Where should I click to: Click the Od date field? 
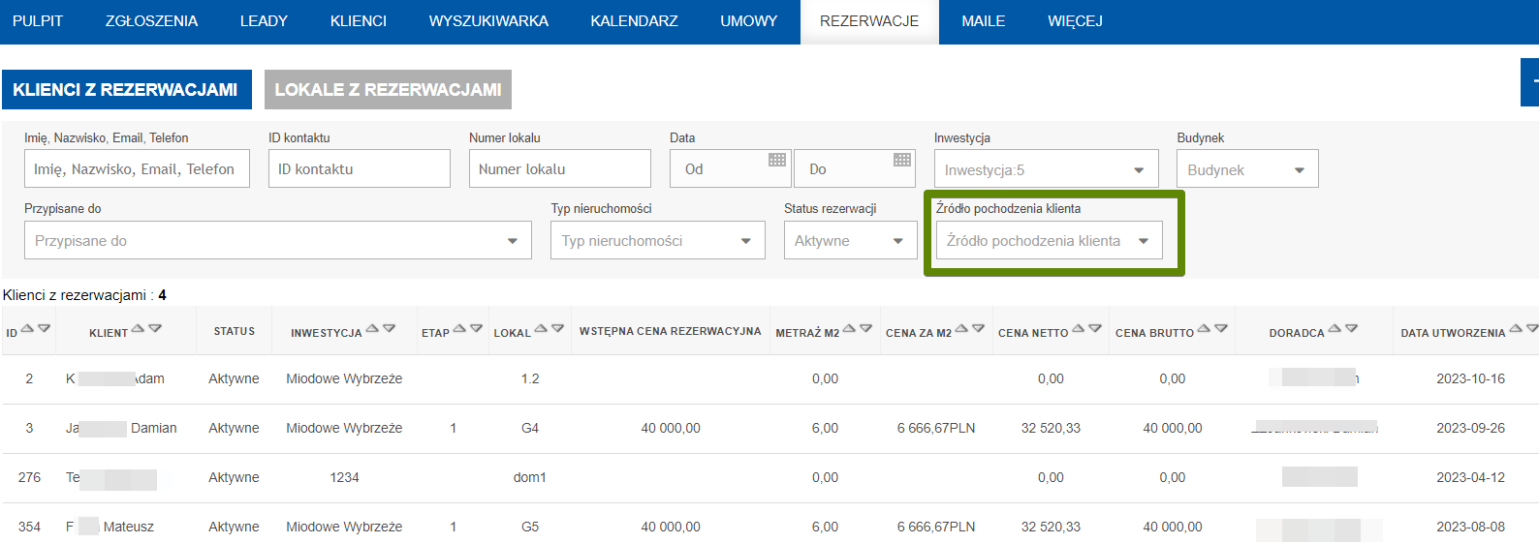(x=731, y=168)
